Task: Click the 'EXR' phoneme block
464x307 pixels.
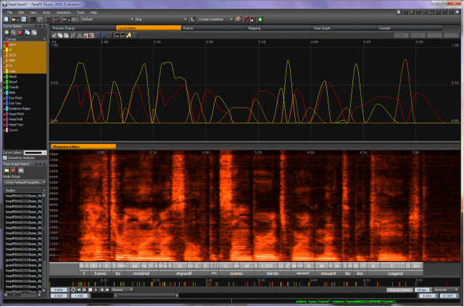Action: click(267, 266)
